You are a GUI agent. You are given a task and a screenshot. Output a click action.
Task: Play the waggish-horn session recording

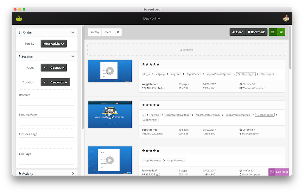(x=110, y=71)
